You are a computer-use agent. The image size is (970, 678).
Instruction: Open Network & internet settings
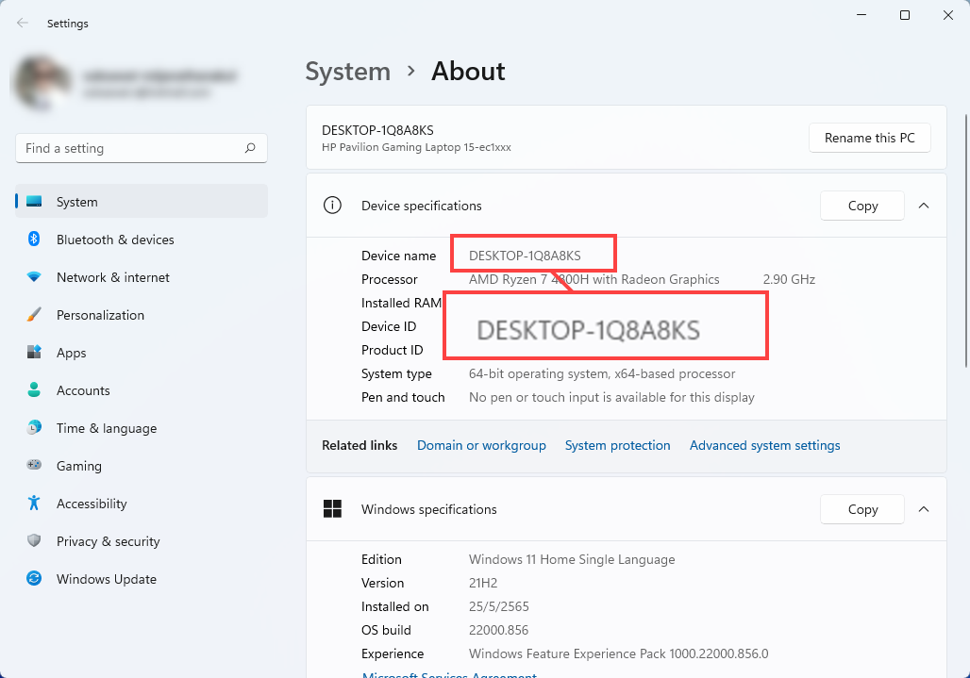click(x=142, y=277)
